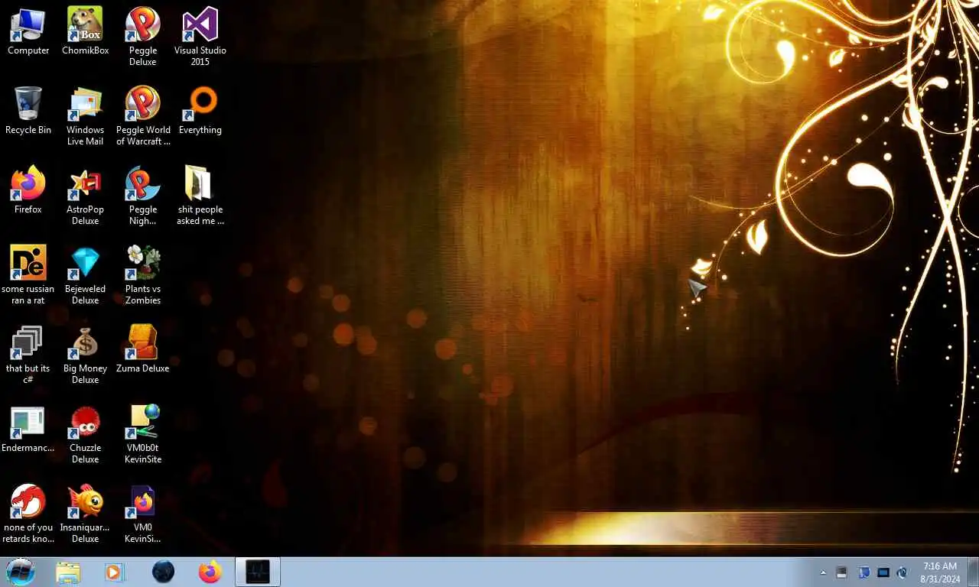979x587 pixels.
Task: Show hidden system tray icons
Action: (823, 572)
